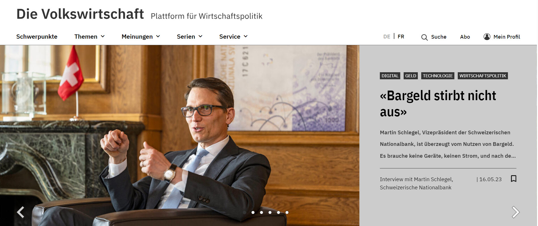Screen dimensions: 538x226
Task: Filter by TECHNOLOGIE tag
Action: [438, 76]
